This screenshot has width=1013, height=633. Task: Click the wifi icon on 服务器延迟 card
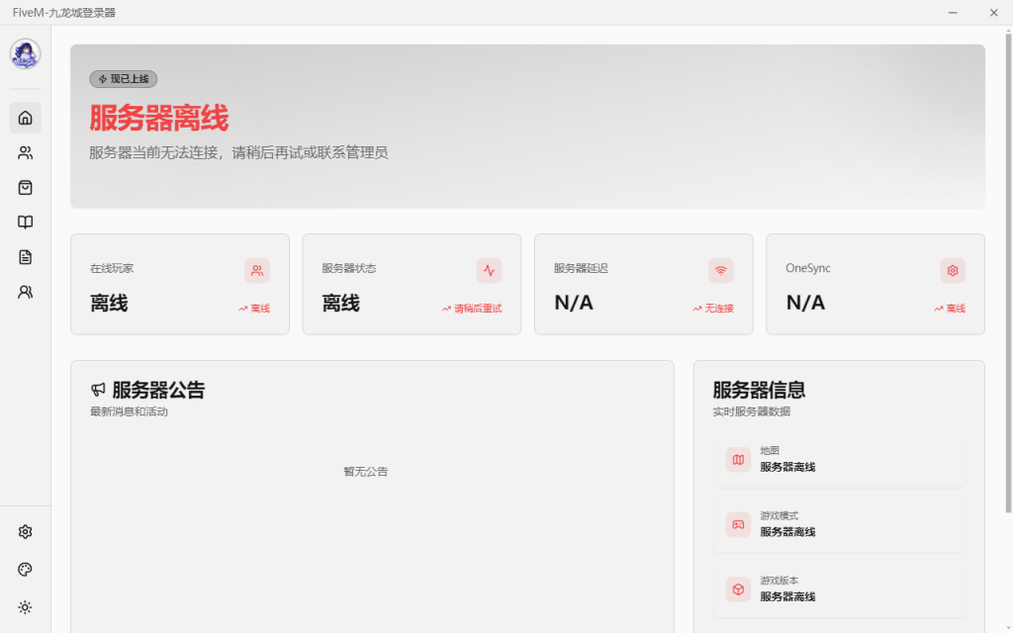coord(720,270)
